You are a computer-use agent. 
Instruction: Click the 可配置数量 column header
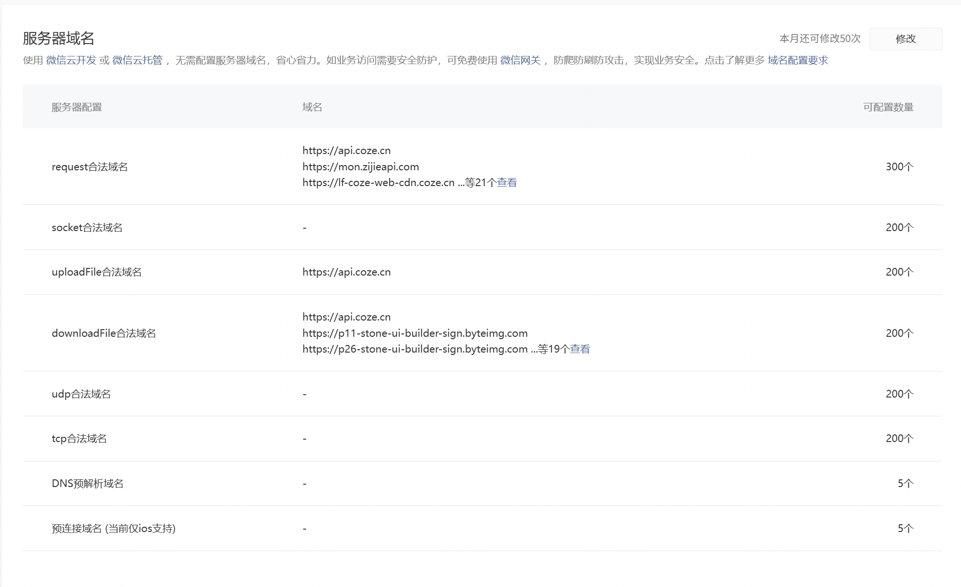pos(888,107)
